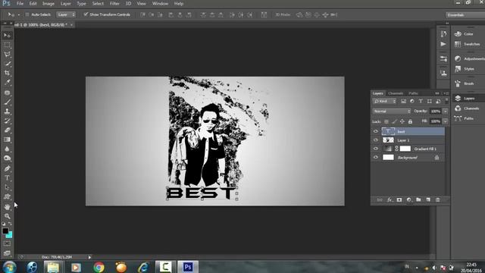Image resolution: width=485 pixels, height=273 pixels.
Task: Expand the status bar info arrow
Action: [x=89, y=257]
